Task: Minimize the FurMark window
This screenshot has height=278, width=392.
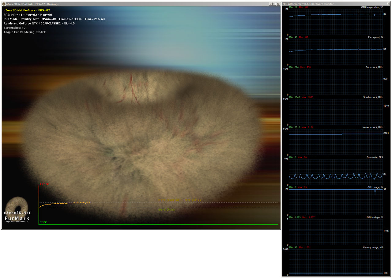Action: coord(270,4)
